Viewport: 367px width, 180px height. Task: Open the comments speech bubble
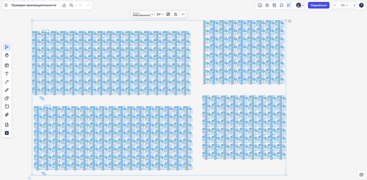pyautogui.click(x=281, y=5)
